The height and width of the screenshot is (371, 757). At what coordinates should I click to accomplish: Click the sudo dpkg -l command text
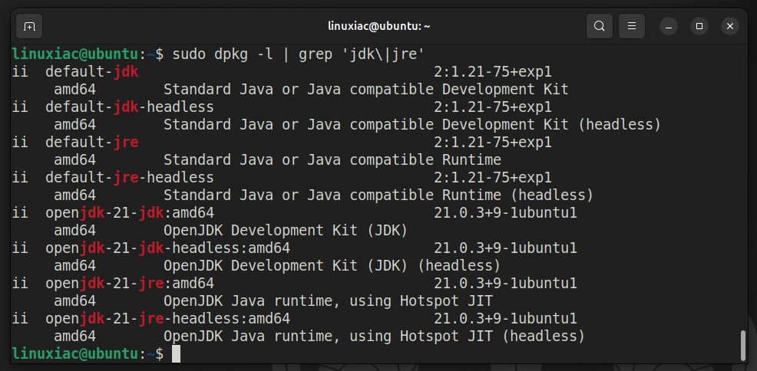(223, 54)
